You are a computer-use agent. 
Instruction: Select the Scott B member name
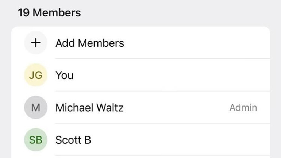point(73,140)
